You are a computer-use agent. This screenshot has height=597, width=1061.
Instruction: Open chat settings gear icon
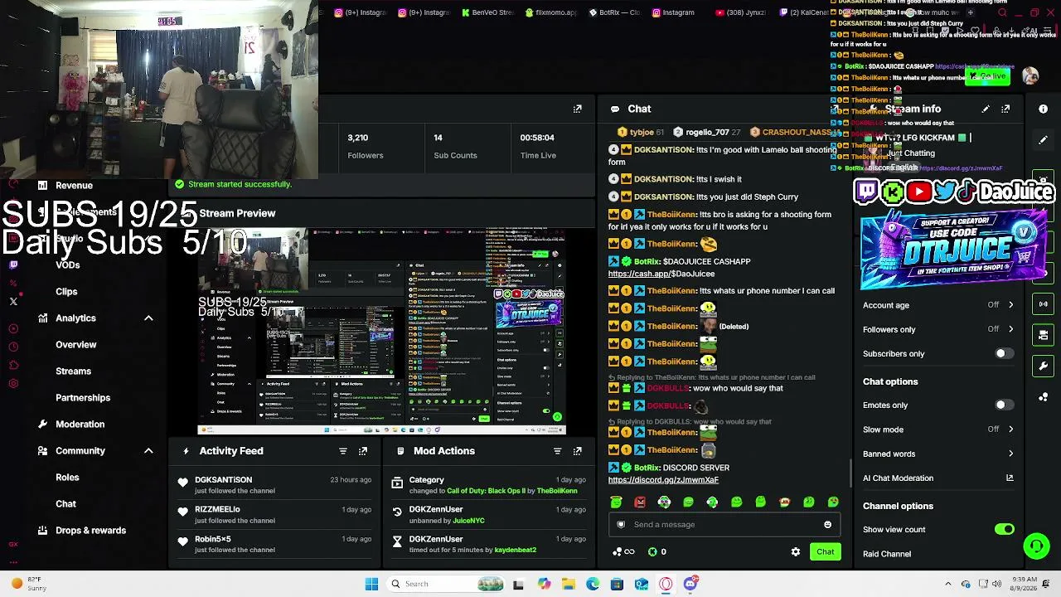(x=796, y=551)
